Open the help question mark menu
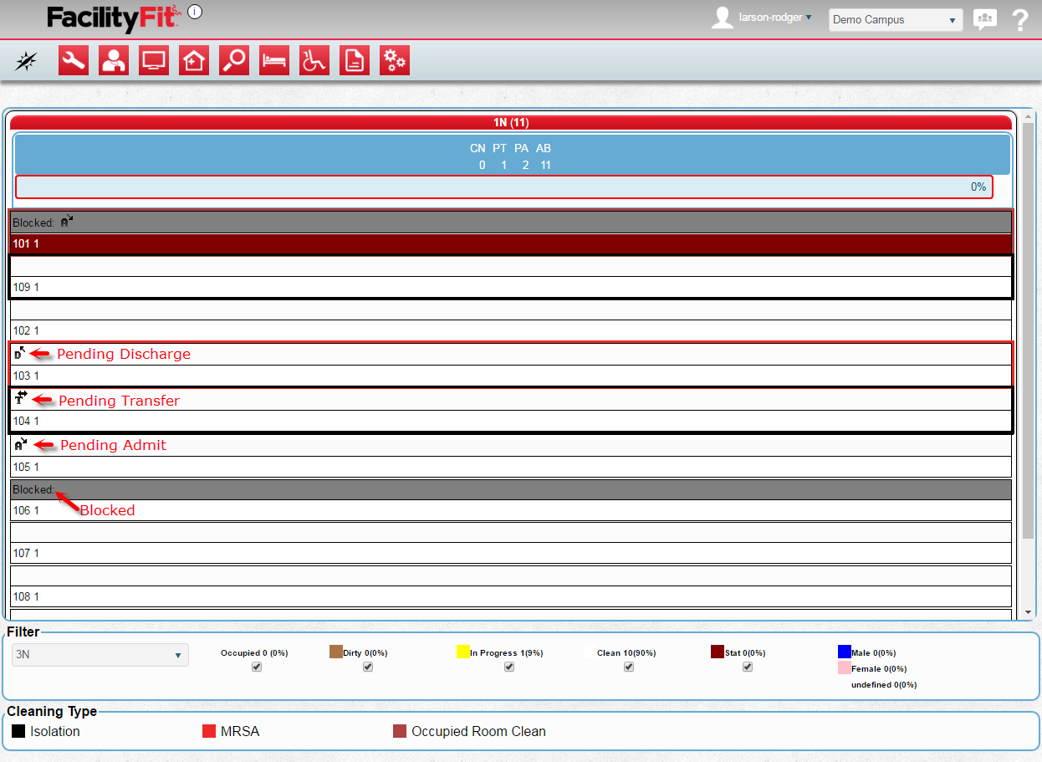The height and width of the screenshot is (762, 1042). pyautogui.click(x=1019, y=20)
